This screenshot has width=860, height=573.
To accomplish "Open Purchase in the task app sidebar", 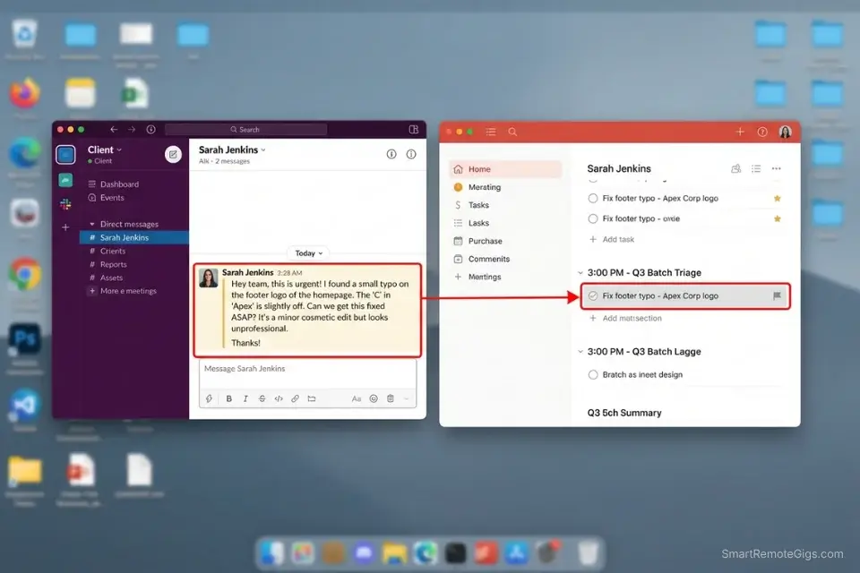I will coord(477,241).
